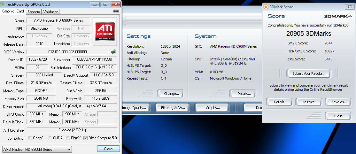
Task: Click the GPU-Z title bar app icon
Action: pos(3,4)
